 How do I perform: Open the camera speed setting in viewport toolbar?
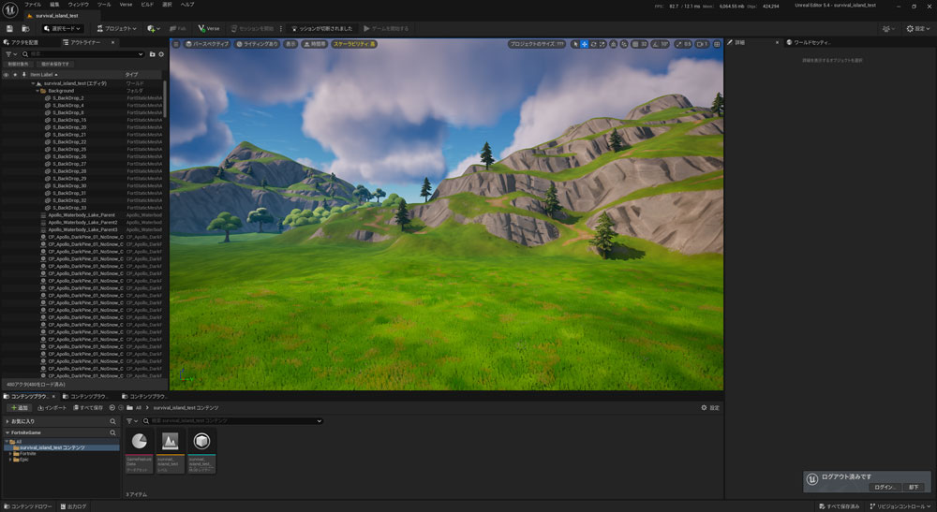[702, 44]
